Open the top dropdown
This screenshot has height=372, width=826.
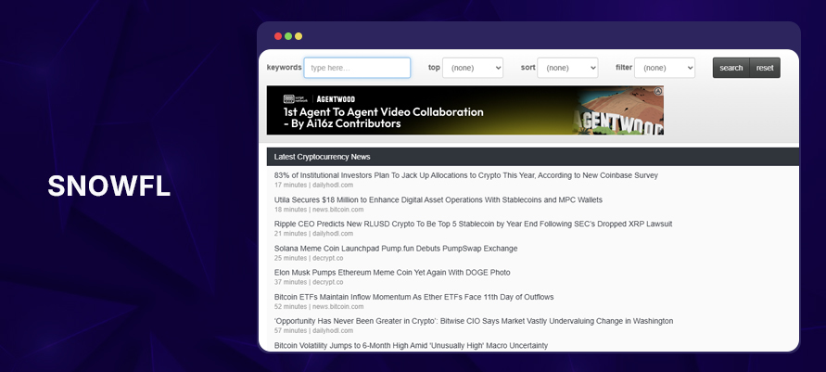coord(473,68)
